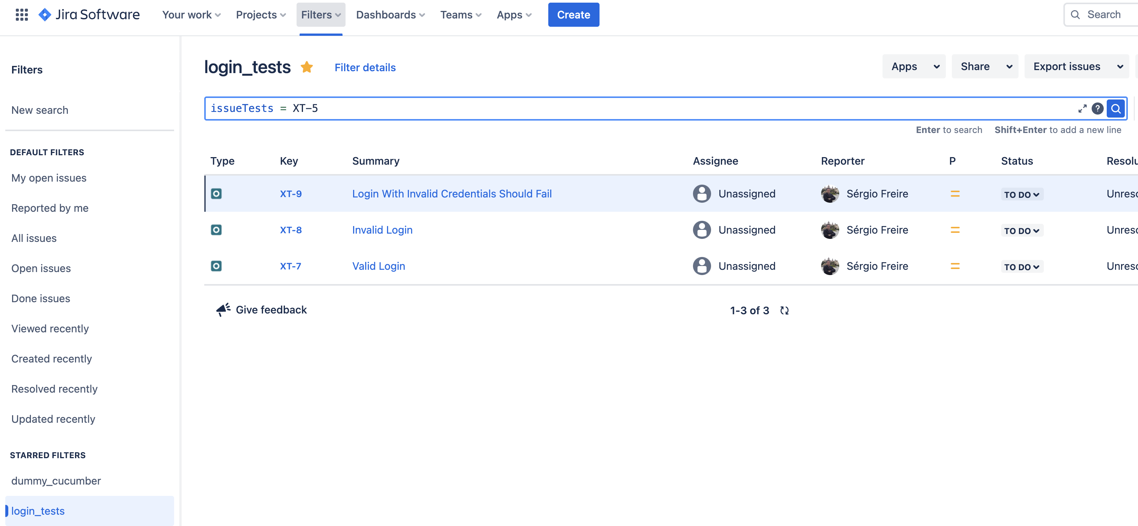Open the 'Valid Login' issue
This screenshot has width=1138, height=526.
pos(379,266)
